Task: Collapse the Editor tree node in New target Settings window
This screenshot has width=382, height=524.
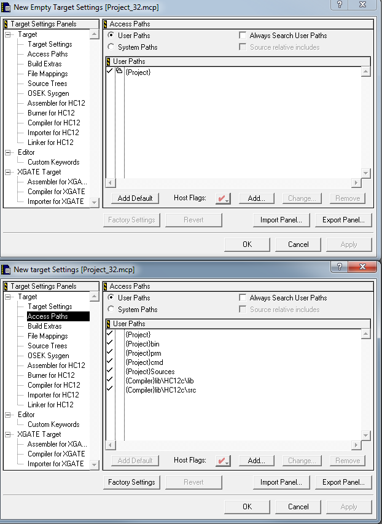Action: click(x=8, y=415)
